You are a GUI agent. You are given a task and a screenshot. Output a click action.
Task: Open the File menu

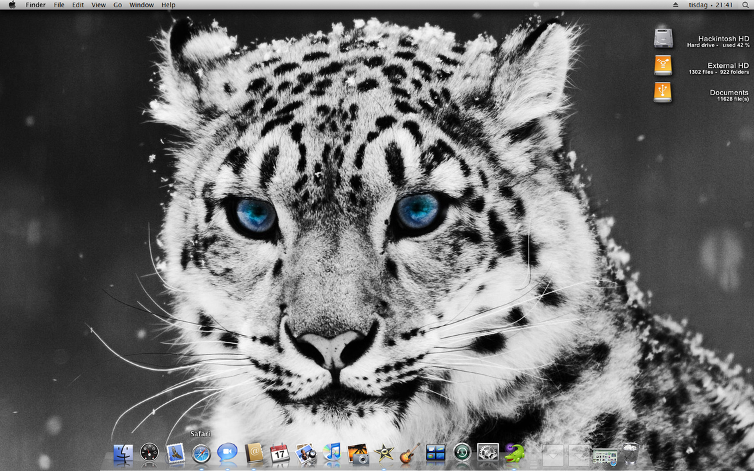(x=59, y=5)
